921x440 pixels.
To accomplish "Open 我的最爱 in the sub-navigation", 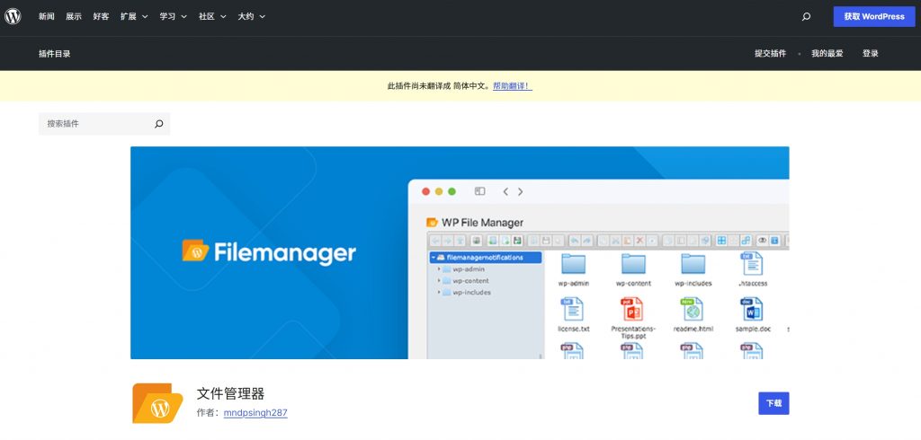I will 827,53.
